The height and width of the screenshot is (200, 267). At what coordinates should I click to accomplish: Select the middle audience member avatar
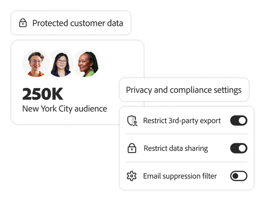click(61, 64)
